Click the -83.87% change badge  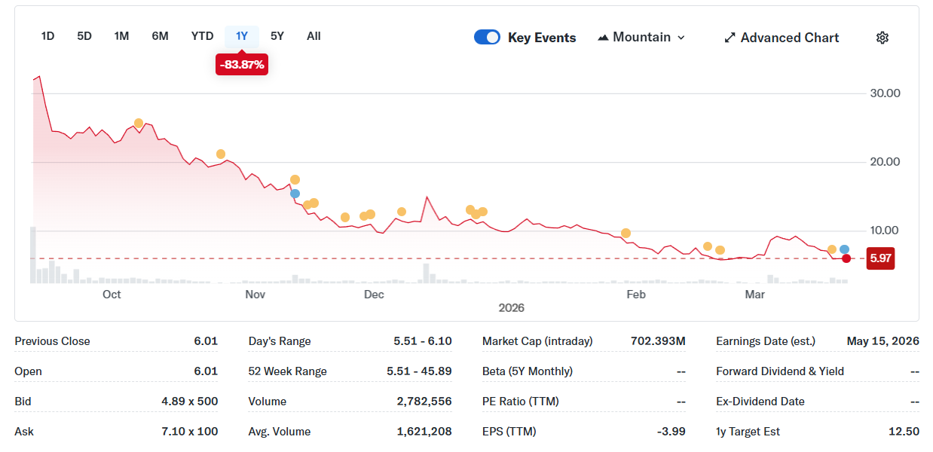242,65
